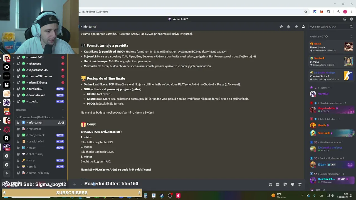Open the sticker picker
The height and width of the screenshot is (200, 356).
285,184
